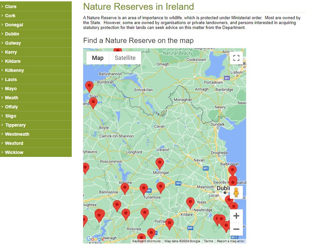Switch the map to Map view
Image resolution: width=312 pixels, height=249 pixels.
(98, 58)
